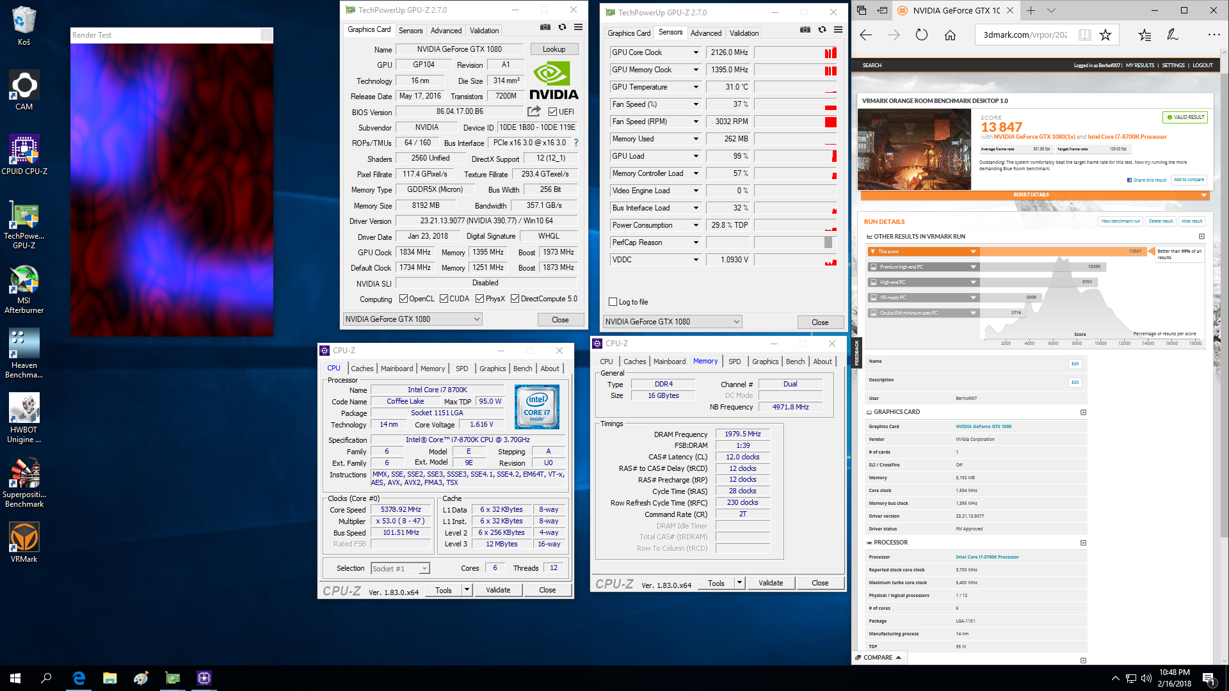Collapse the GRAPHICS CARD section
Viewport: 1229px width, 691px height.
(x=1083, y=412)
